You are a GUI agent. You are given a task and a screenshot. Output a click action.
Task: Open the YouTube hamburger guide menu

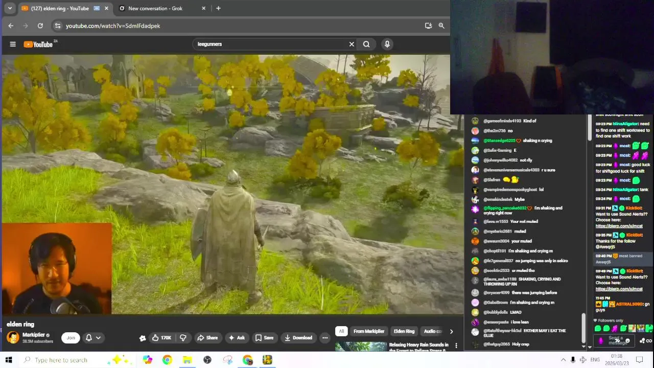coord(13,44)
